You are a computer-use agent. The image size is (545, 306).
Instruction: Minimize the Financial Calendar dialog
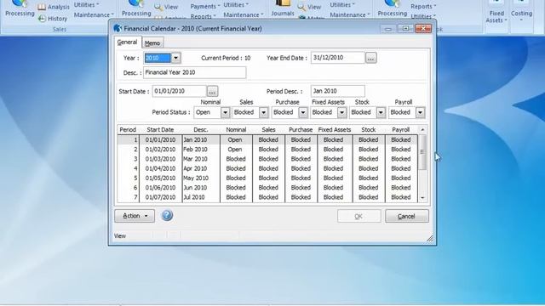point(388,28)
